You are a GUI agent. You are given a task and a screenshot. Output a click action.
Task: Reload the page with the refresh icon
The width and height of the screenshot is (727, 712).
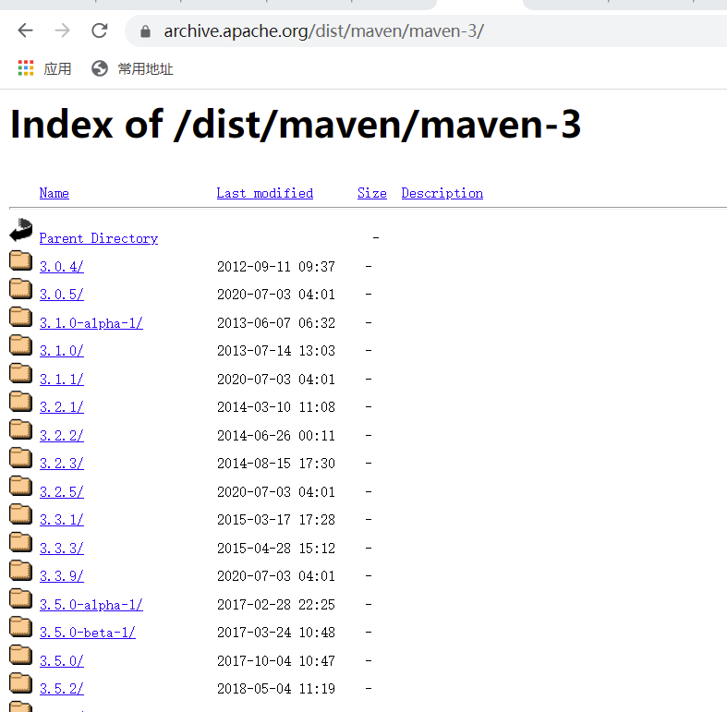pyautogui.click(x=99, y=31)
